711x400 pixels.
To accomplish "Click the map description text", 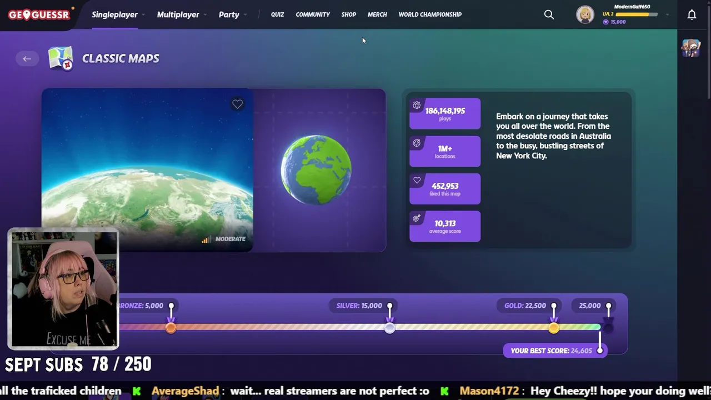I will [x=553, y=136].
